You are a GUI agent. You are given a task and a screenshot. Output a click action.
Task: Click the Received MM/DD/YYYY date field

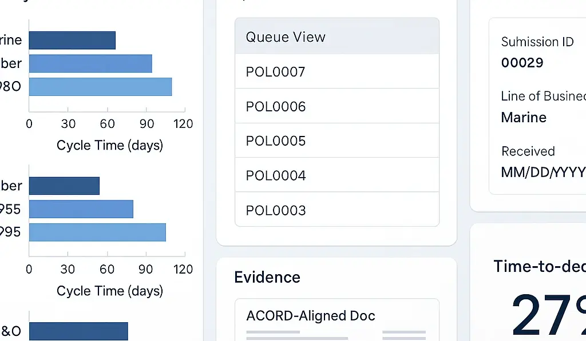click(x=543, y=172)
